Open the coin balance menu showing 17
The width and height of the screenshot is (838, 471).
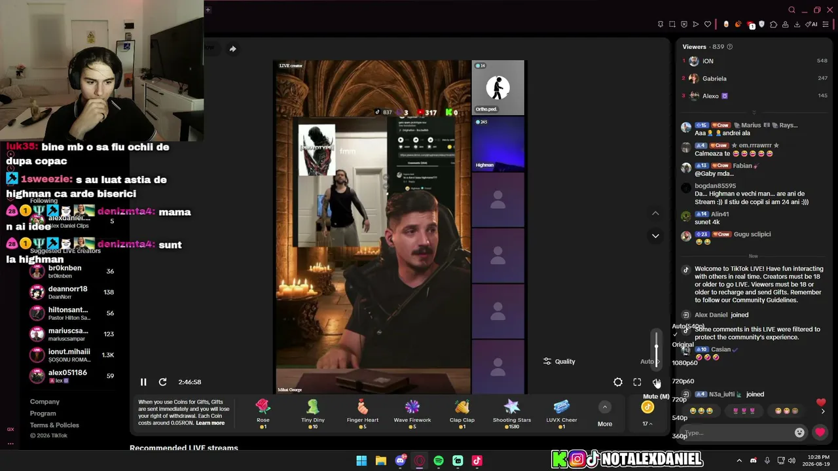[647, 415]
